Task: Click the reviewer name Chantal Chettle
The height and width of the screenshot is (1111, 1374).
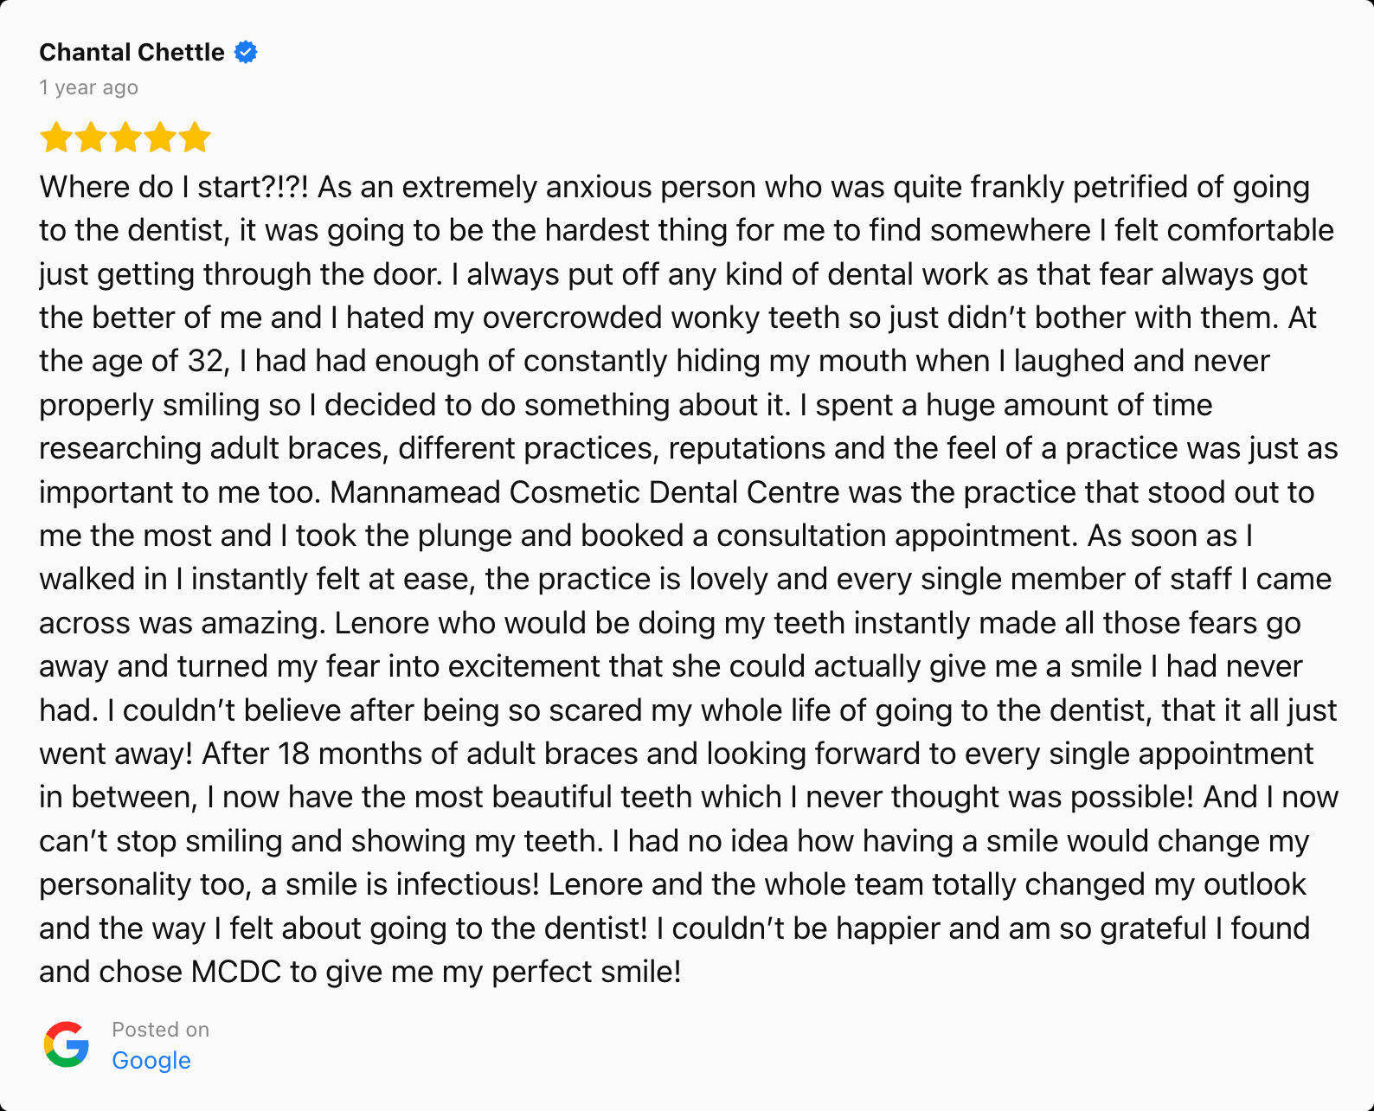Action: 132,53
